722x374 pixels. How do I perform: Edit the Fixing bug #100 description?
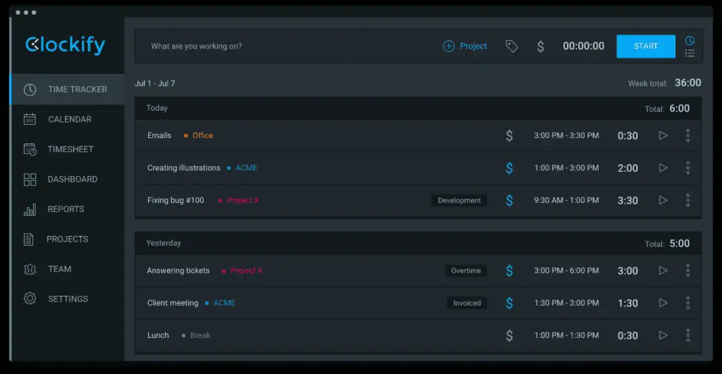coord(176,200)
